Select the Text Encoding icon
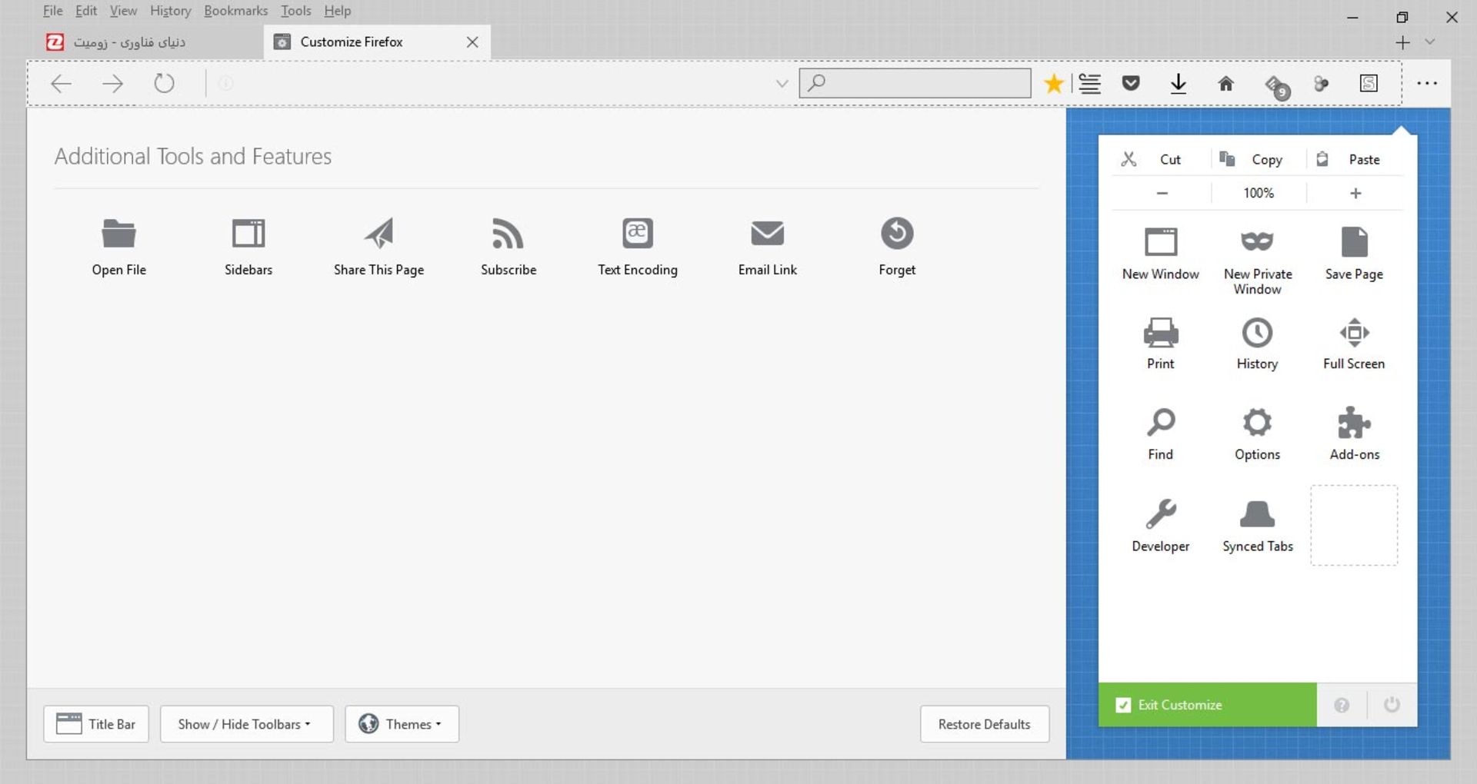Viewport: 1477px width, 784px height. coord(637,234)
